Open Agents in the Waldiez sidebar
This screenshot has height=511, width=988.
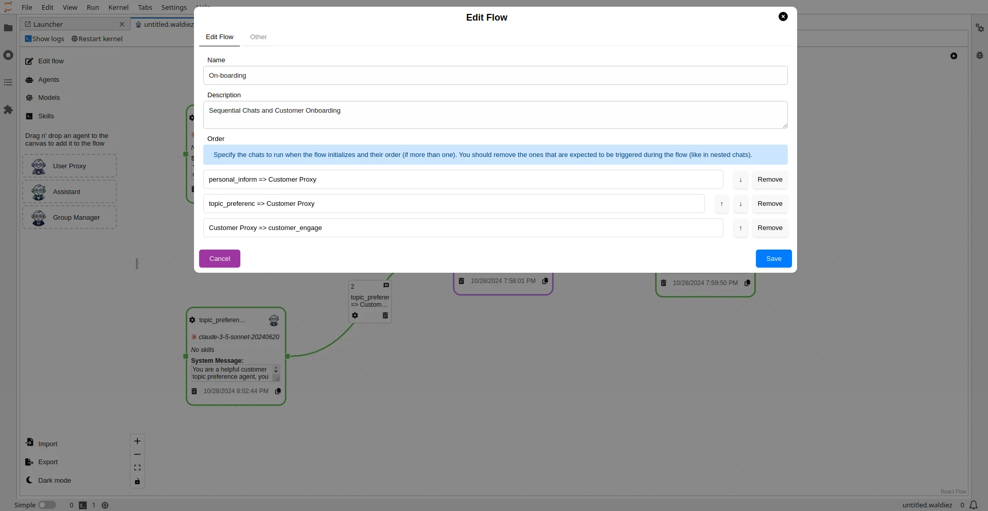pyautogui.click(x=49, y=79)
